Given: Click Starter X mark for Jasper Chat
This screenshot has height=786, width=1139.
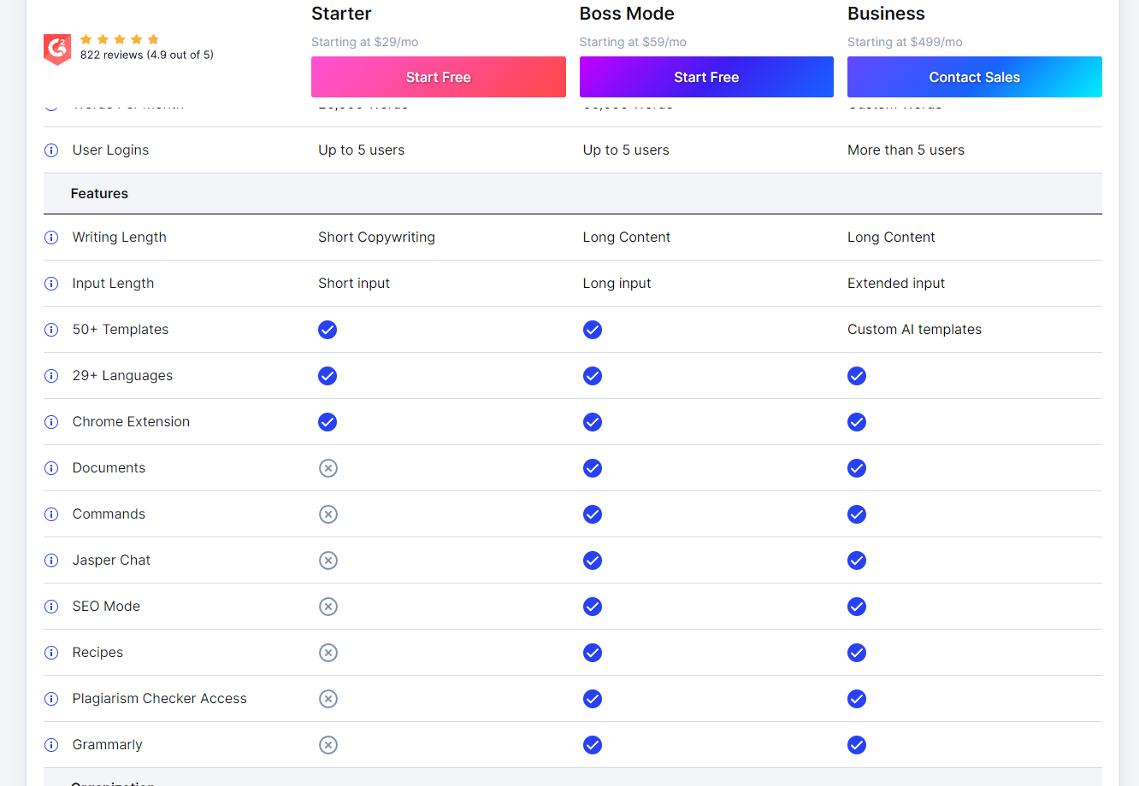Looking at the screenshot, I should tap(328, 560).
